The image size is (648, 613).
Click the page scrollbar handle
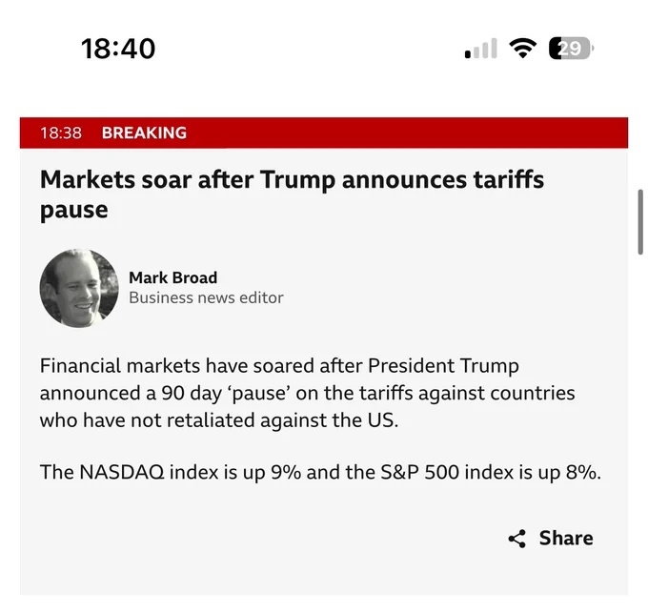640,222
